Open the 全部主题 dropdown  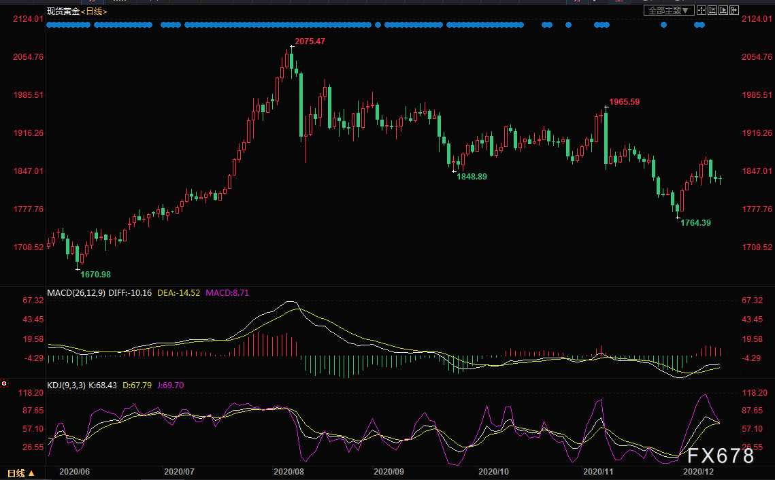[669, 10]
